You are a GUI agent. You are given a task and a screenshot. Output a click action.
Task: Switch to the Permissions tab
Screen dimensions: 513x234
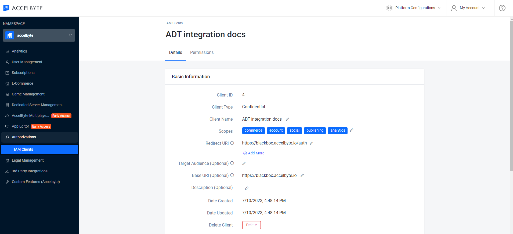(202, 53)
